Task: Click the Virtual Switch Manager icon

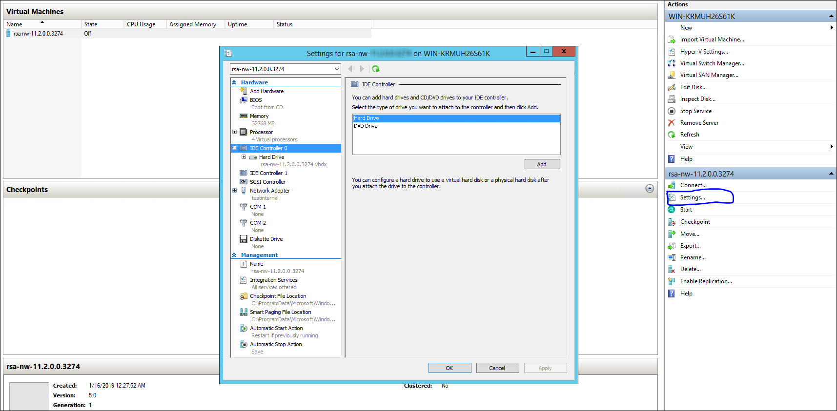Action: pos(672,63)
